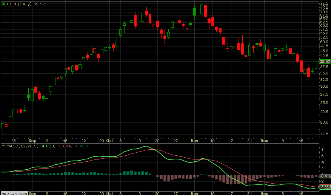Click the 37.5 label on the price scale
Viewport: 331px width, 195px height.
point(324,67)
